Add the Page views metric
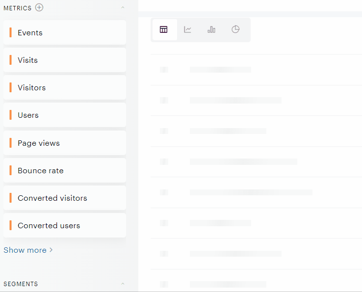This screenshot has width=362, height=292. click(x=65, y=143)
